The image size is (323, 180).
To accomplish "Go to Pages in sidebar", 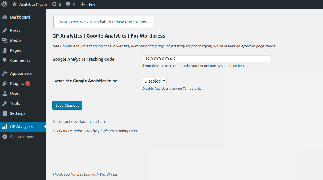I will click(16, 50).
